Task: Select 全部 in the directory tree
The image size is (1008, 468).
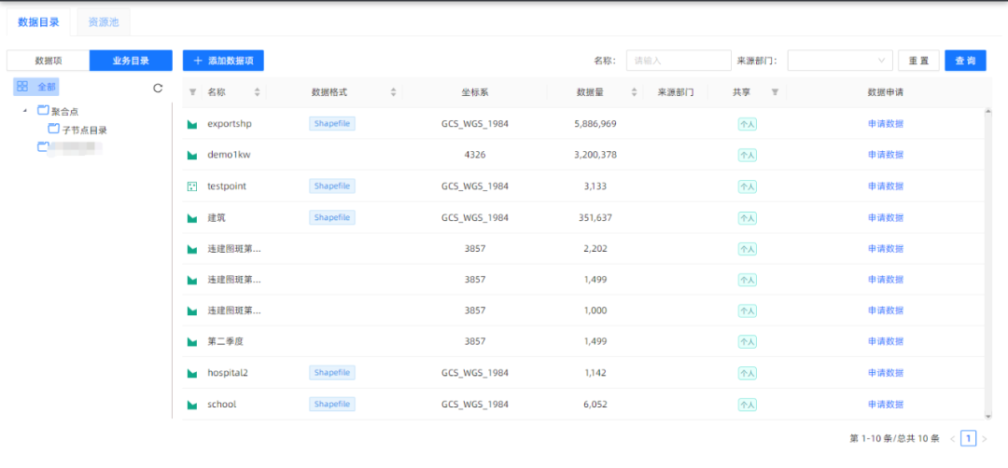Action: pos(36,86)
